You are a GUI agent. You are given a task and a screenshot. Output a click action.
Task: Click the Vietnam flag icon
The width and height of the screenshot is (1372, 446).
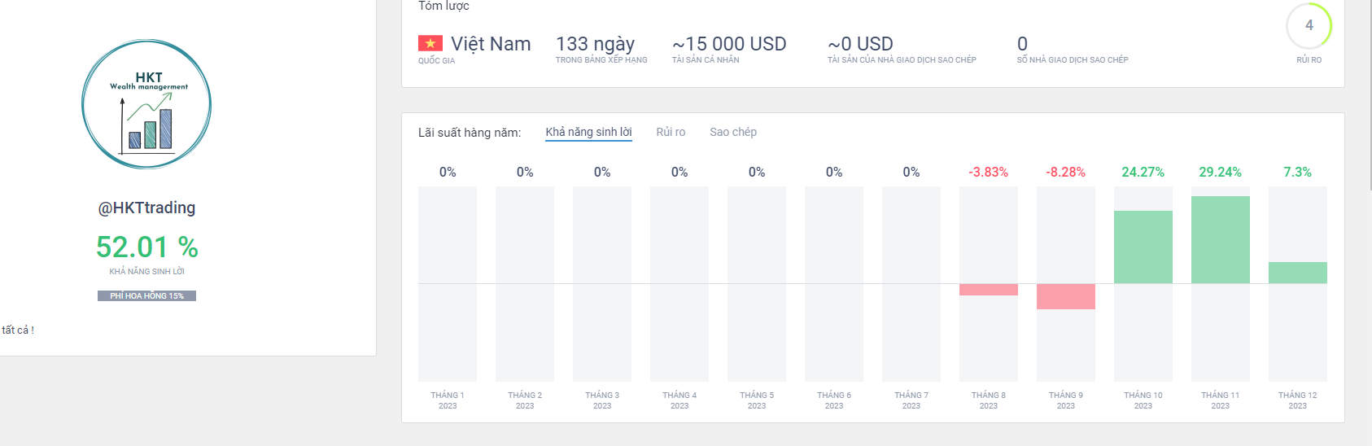[x=430, y=43]
